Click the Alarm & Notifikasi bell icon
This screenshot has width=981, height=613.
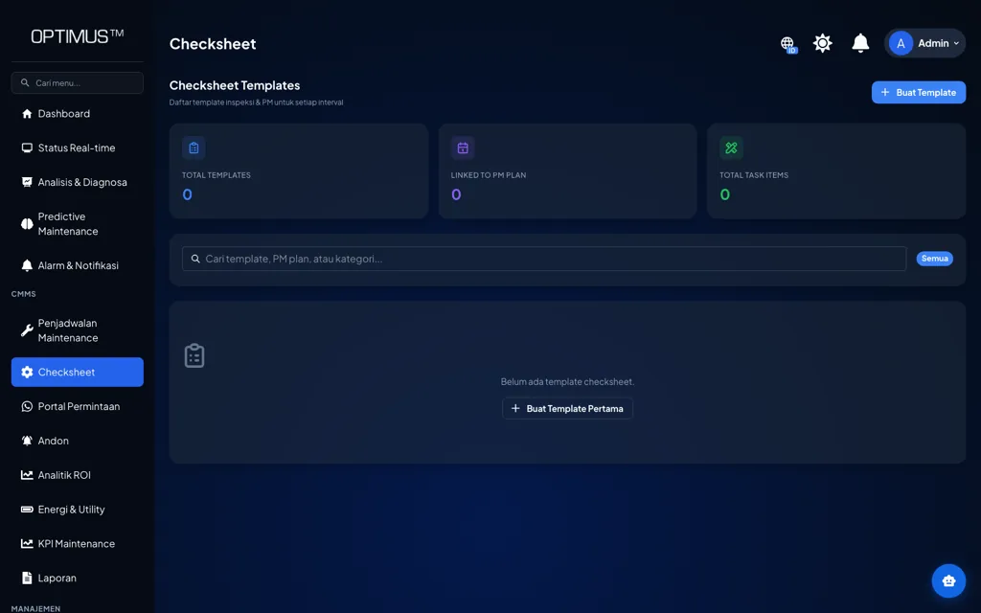click(27, 266)
